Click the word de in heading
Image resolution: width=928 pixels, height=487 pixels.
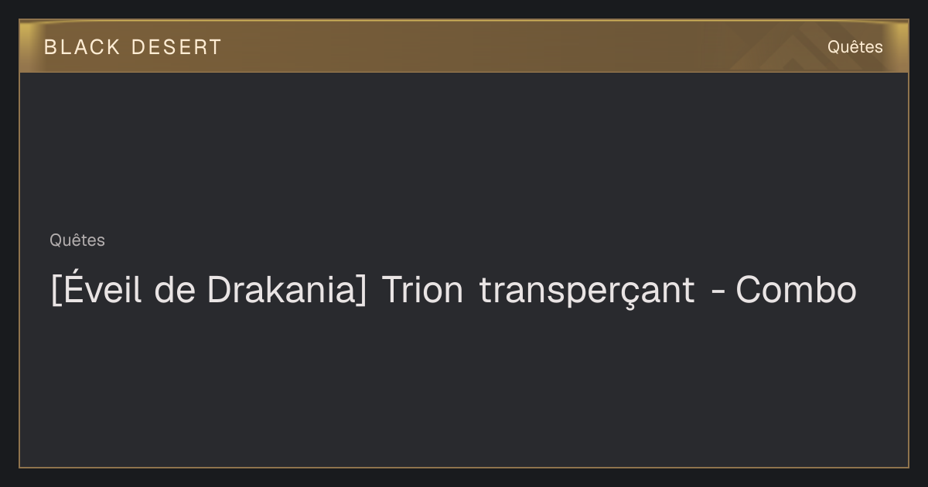(173, 290)
